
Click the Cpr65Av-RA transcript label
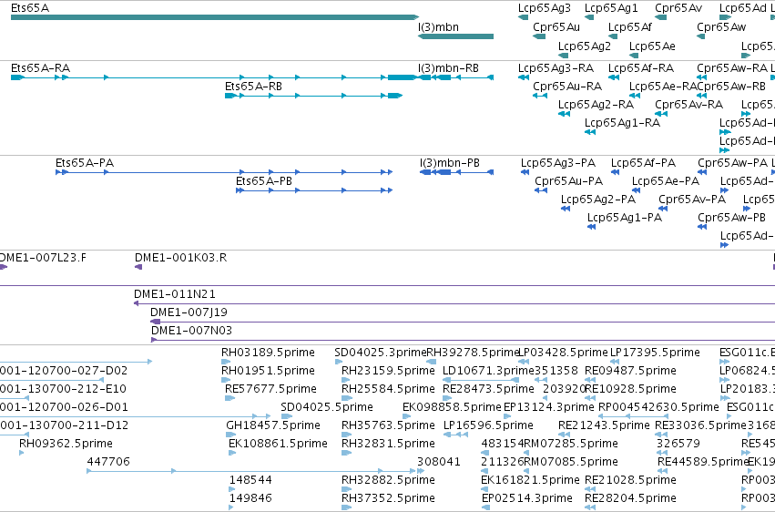(689, 104)
